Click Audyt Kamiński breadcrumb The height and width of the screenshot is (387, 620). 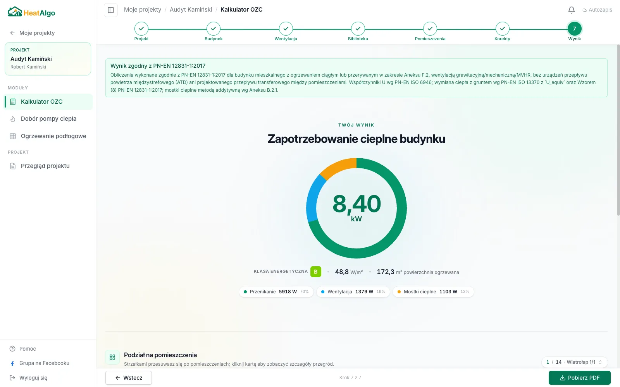[x=191, y=10]
